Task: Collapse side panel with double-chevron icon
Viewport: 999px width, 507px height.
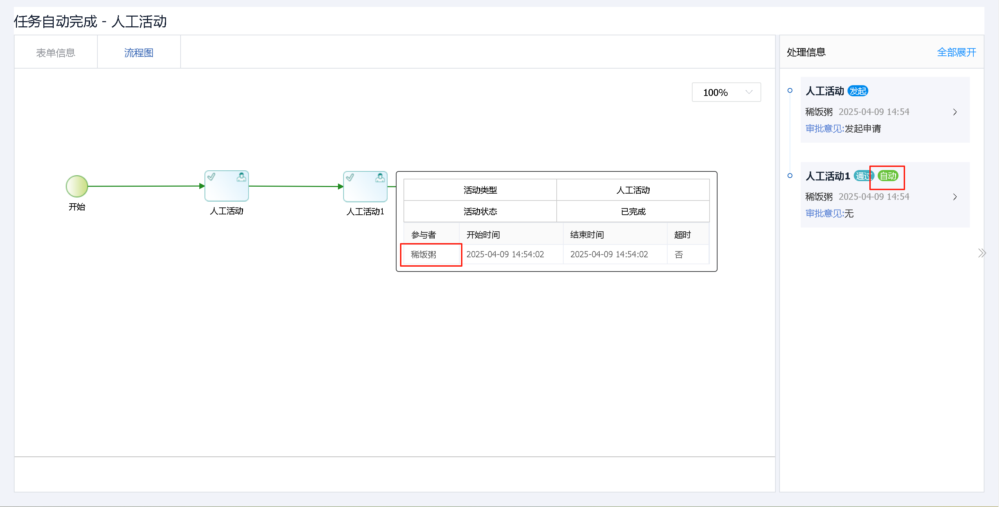Action: tap(982, 253)
